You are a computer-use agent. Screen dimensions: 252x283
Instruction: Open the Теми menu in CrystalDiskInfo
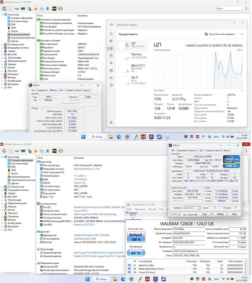(161, 209)
